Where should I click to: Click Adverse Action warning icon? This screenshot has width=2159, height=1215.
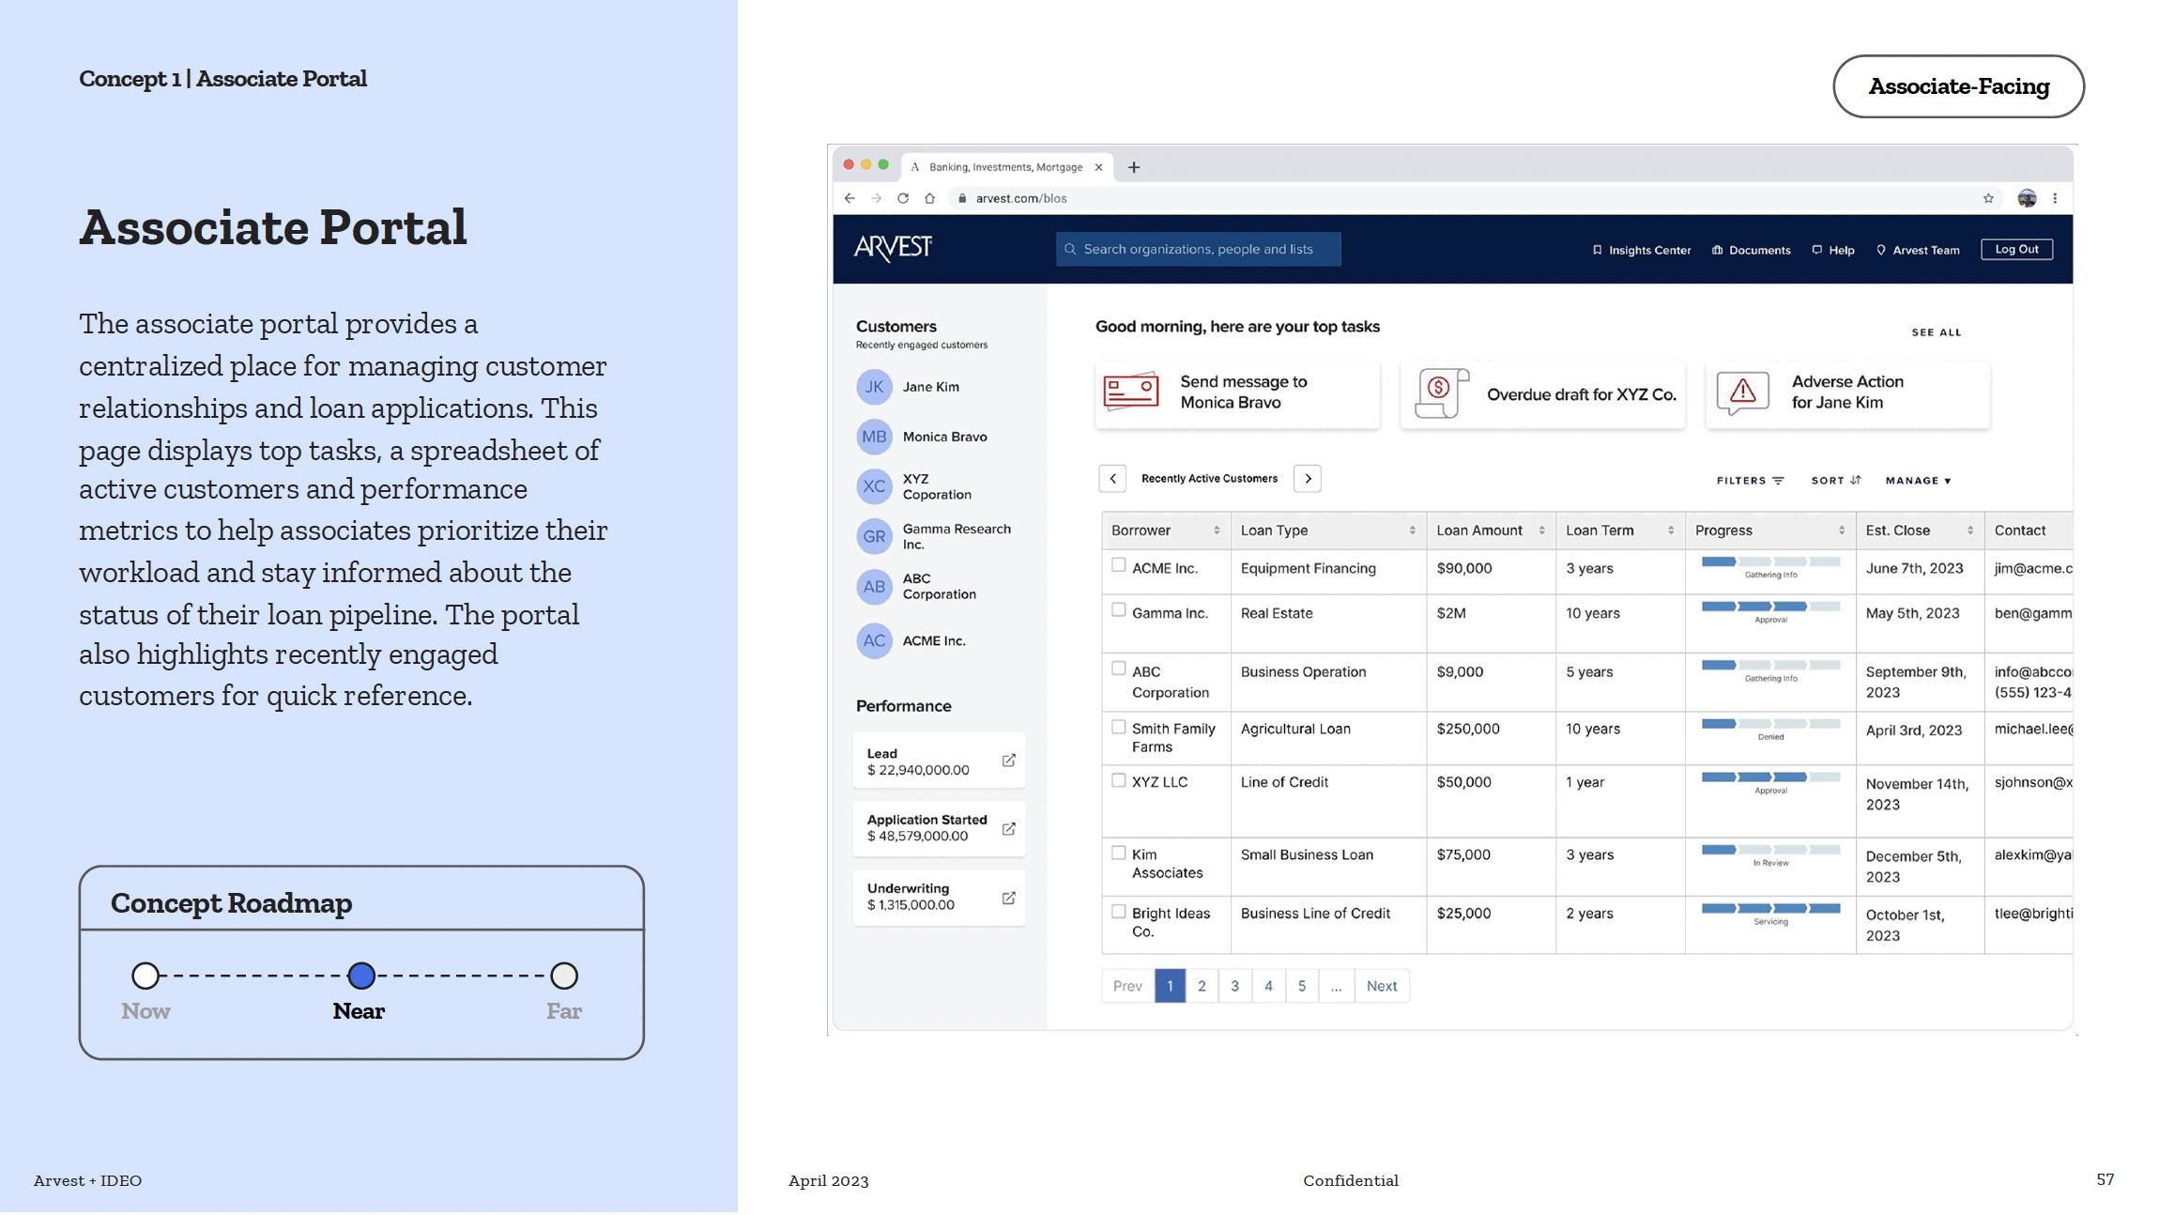(1743, 392)
